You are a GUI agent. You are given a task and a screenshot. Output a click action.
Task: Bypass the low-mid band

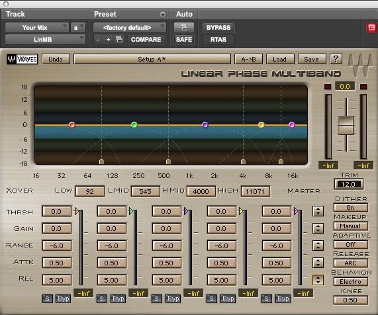point(118,299)
